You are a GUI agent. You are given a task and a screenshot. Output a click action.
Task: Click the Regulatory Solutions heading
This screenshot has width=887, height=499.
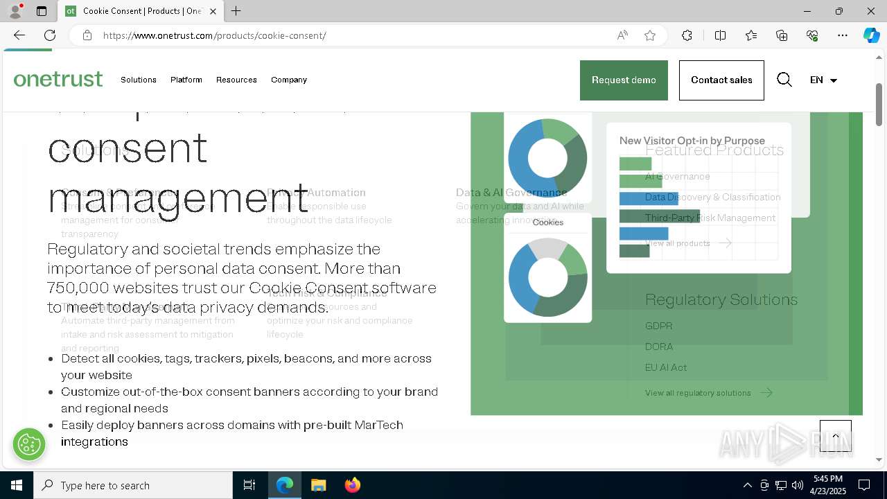click(x=721, y=299)
